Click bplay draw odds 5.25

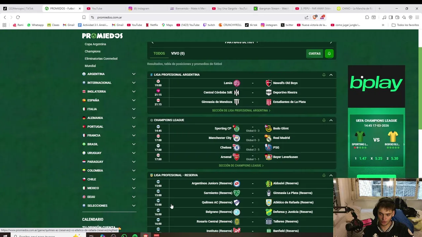[x=378, y=159]
